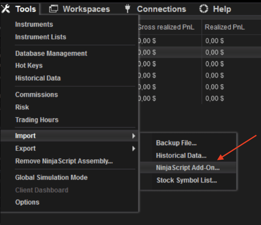This screenshot has height=225, width=261.
Task: Expand the Export submenu arrow
Action: click(x=134, y=148)
